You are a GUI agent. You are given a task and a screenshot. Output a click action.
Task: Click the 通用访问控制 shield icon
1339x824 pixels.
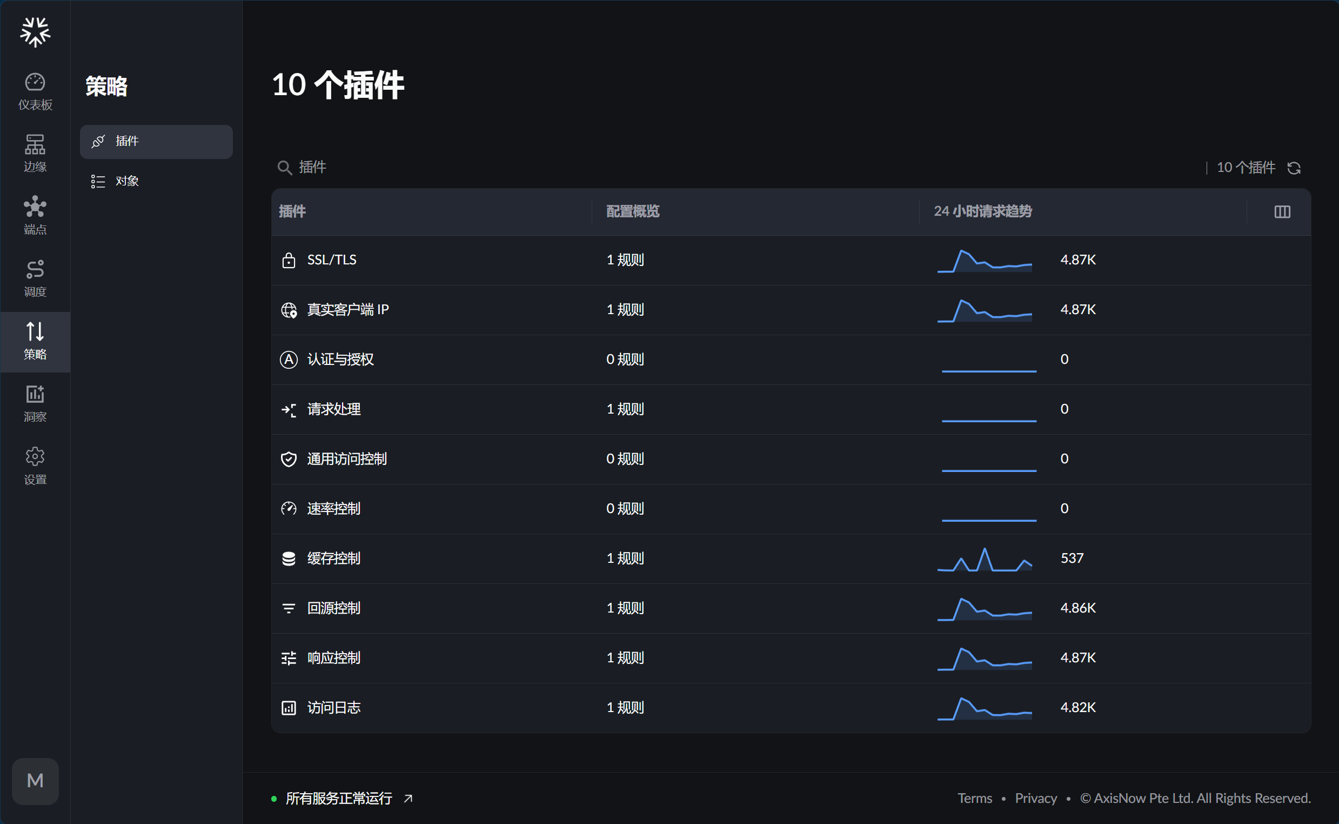tap(289, 460)
